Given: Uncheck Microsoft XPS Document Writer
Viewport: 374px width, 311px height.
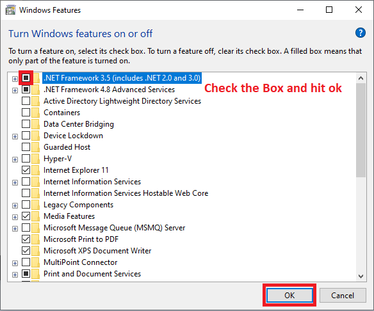Looking at the screenshot, I should click(x=26, y=250).
